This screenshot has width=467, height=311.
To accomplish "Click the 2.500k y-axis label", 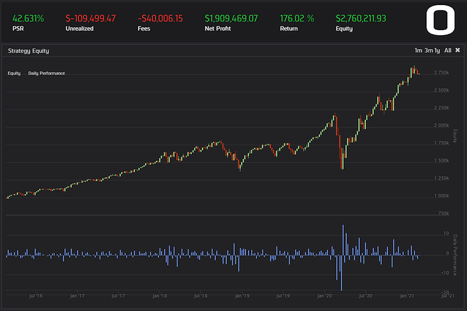I will [441, 90].
